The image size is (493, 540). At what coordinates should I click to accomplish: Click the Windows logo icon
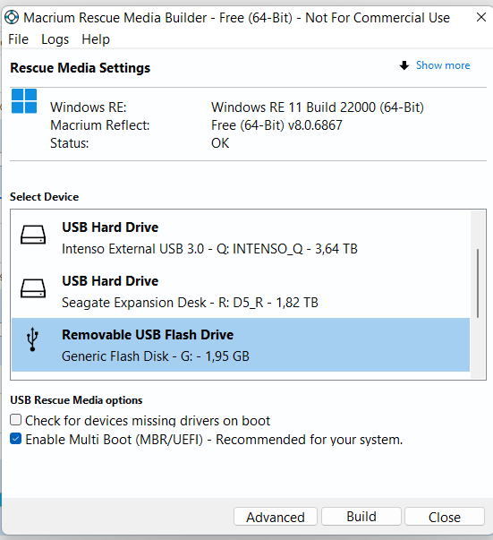(24, 101)
